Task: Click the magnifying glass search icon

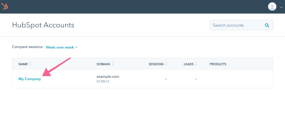Action: [x=267, y=25]
